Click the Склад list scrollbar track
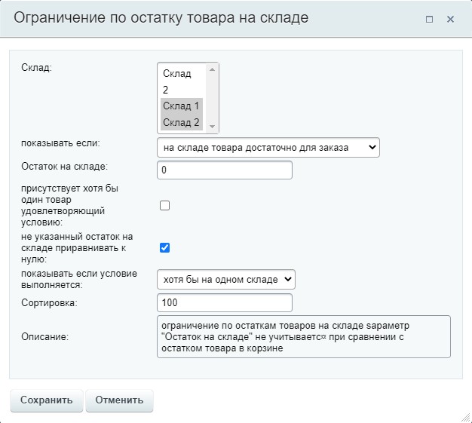472x423 pixels. coord(212,98)
